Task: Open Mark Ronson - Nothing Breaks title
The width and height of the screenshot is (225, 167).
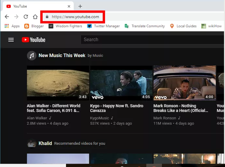Action: coord(181,108)
